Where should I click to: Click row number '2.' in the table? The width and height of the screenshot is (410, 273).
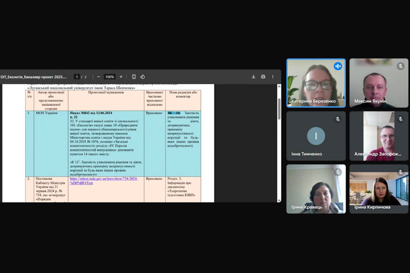pyautogui.click(x=29, y=179)
